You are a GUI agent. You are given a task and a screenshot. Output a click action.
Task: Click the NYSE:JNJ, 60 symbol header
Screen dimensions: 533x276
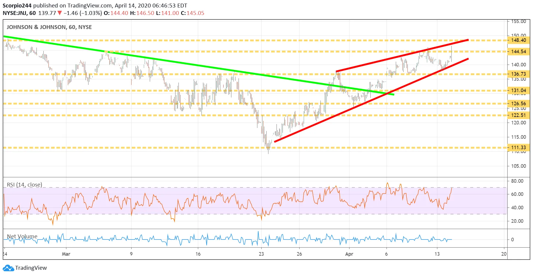tap(19, 13)
